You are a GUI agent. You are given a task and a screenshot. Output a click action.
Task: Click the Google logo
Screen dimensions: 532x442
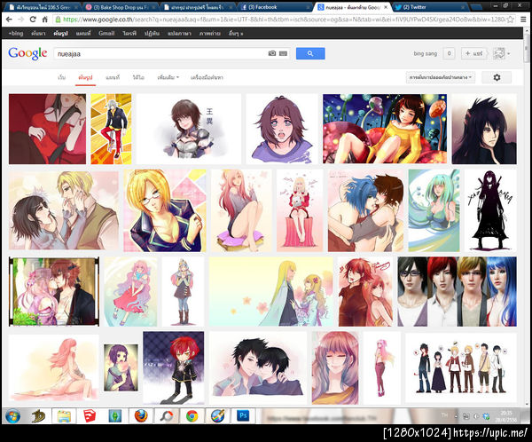(x=27, y=53)
